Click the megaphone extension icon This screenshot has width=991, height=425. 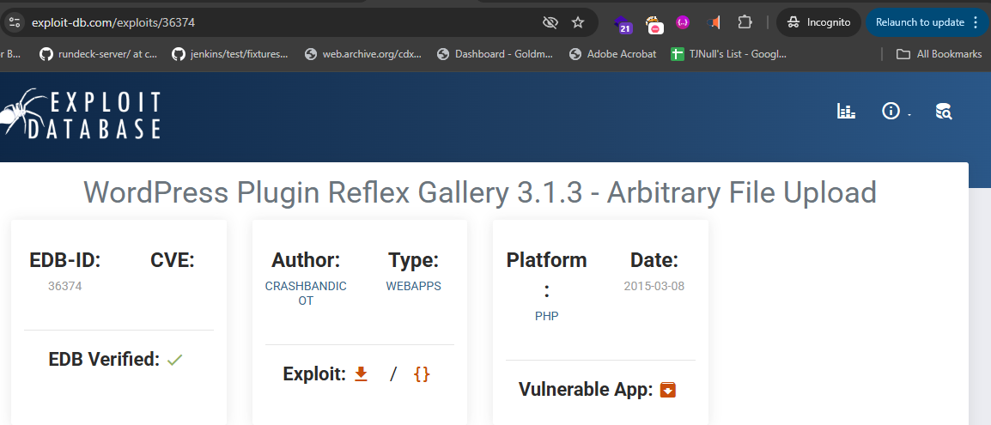pyautogui.click(x=714, y=22)
